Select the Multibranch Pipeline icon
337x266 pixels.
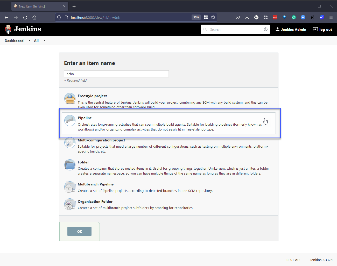pyautogui.click(x=70, y=187)
